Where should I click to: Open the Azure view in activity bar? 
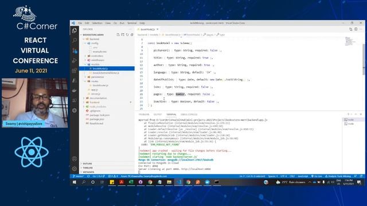pyautogui.click(x=75, y=81)
